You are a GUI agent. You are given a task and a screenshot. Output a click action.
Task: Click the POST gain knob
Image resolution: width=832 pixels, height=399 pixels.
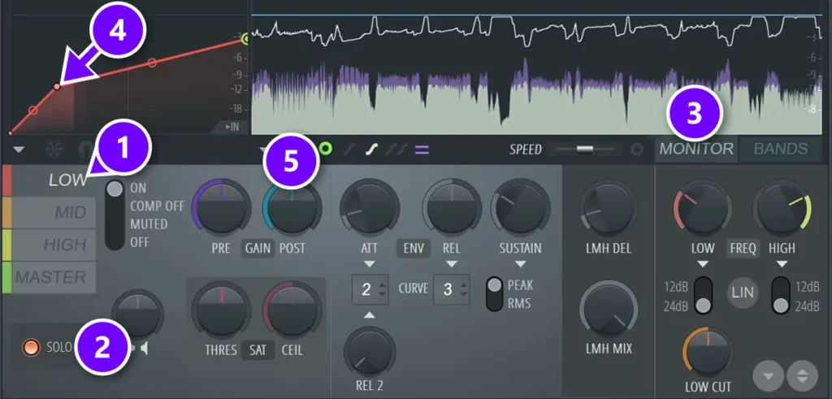[292, 207]
